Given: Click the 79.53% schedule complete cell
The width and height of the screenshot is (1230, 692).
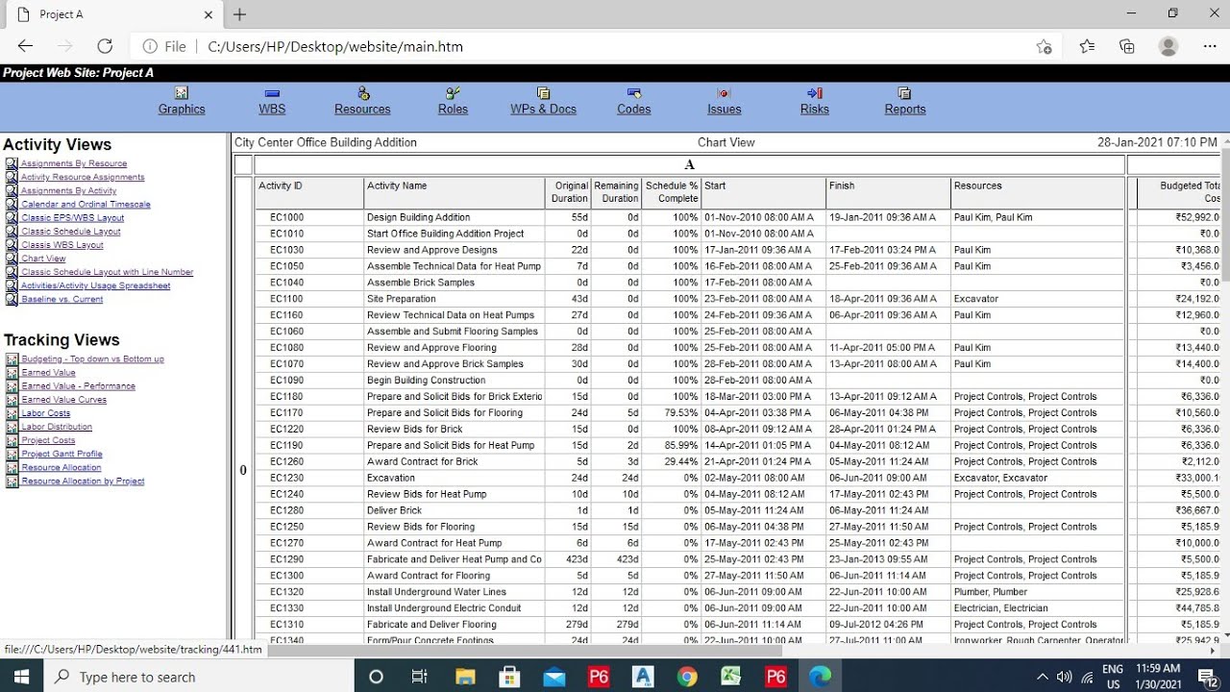Looking at the screenshot, I should pos(671,413).
